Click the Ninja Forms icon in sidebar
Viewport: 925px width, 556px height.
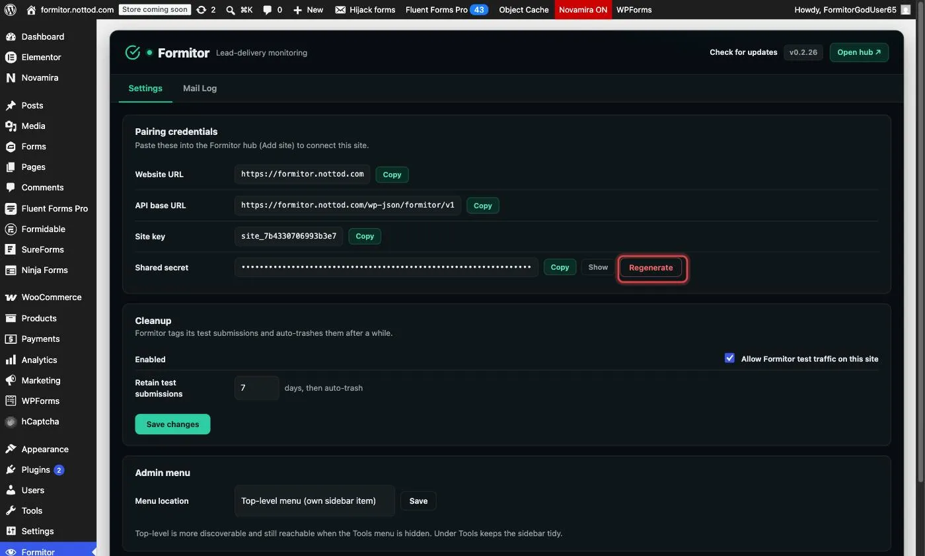11,270
